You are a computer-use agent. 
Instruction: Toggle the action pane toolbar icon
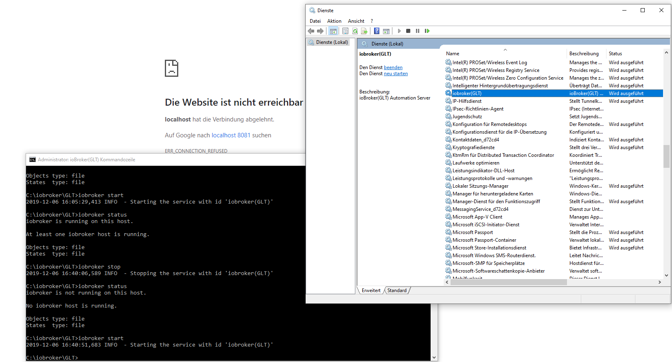click(x=386, y=31)
